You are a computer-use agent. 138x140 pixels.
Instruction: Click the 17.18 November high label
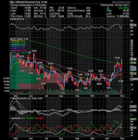117,58
